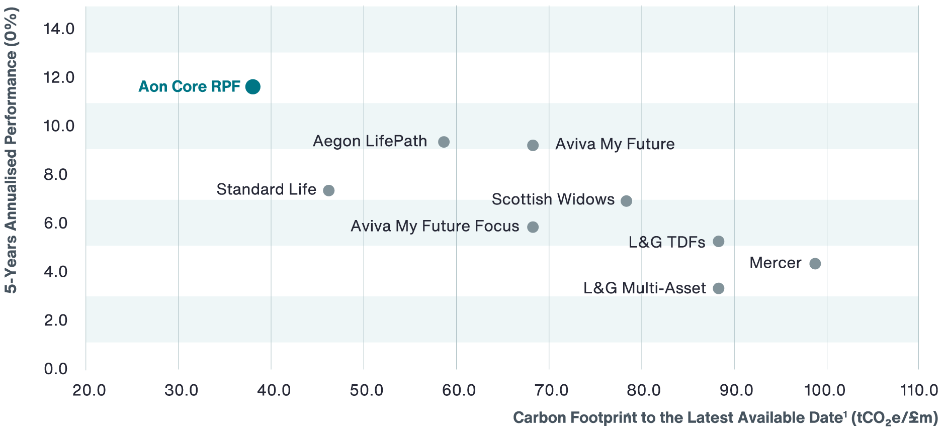This screenshot has width=943, height=437.
Task: Click the 5-Years Annualised Performance axis title
Action: [x=11, y=151]
